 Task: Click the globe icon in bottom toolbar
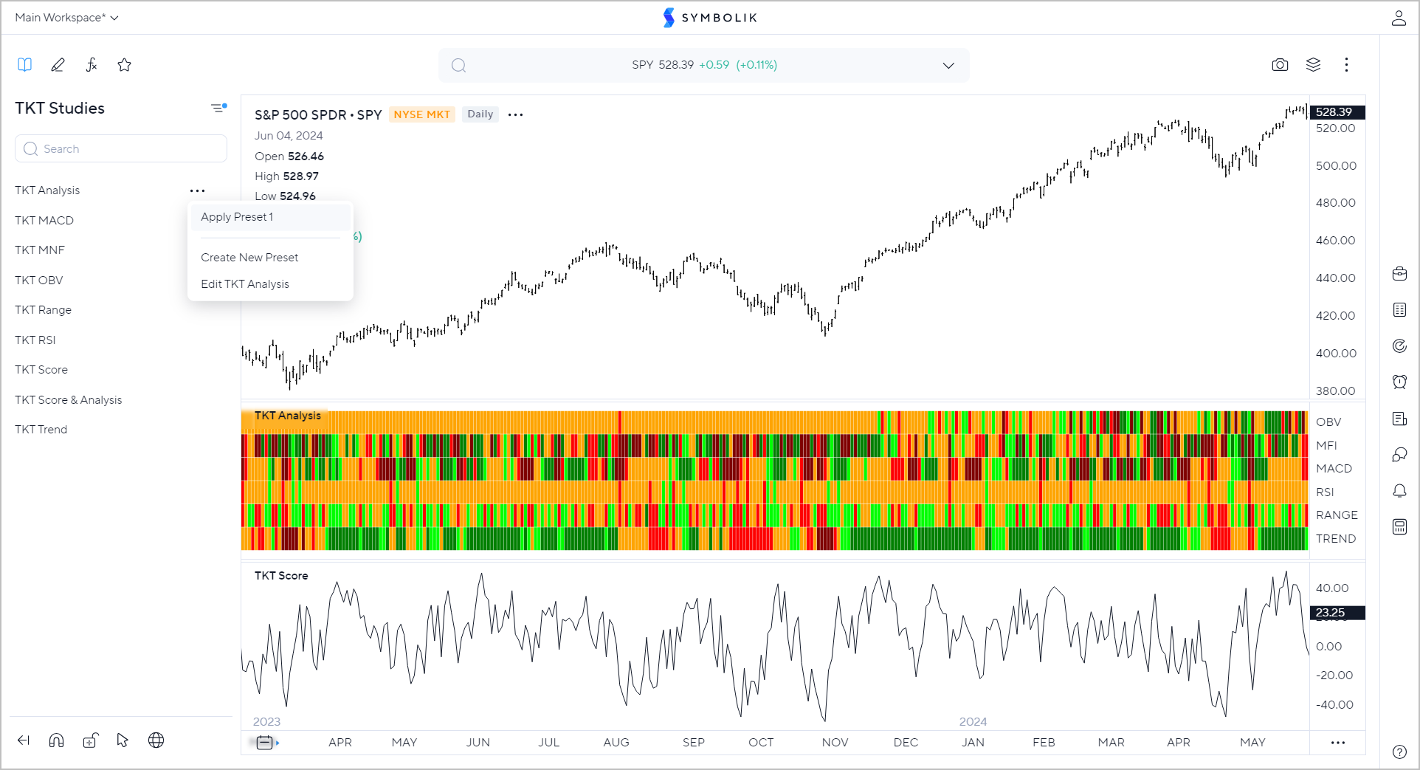click(156, 740)
